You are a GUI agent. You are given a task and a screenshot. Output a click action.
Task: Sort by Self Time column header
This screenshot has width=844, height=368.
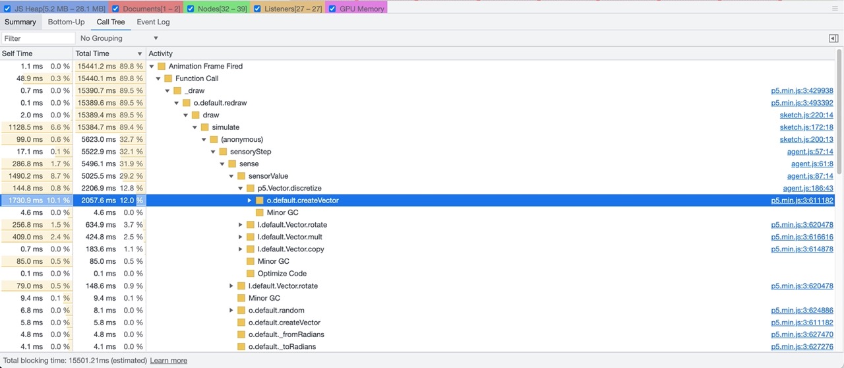click(x=36, y=53)
